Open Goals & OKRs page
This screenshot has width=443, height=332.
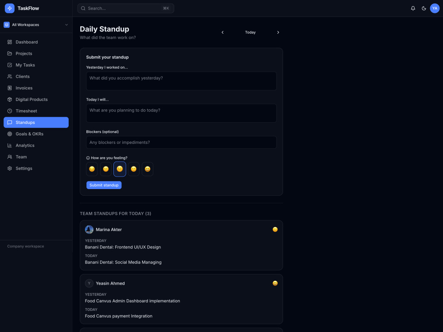36,134
